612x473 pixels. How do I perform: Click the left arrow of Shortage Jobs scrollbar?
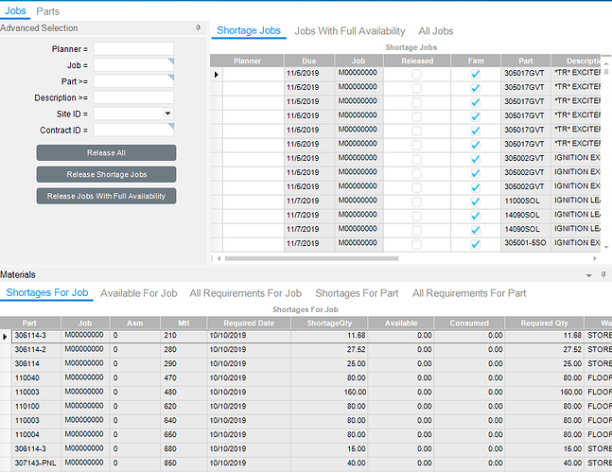pyautogui.click(x=219, y=257)
